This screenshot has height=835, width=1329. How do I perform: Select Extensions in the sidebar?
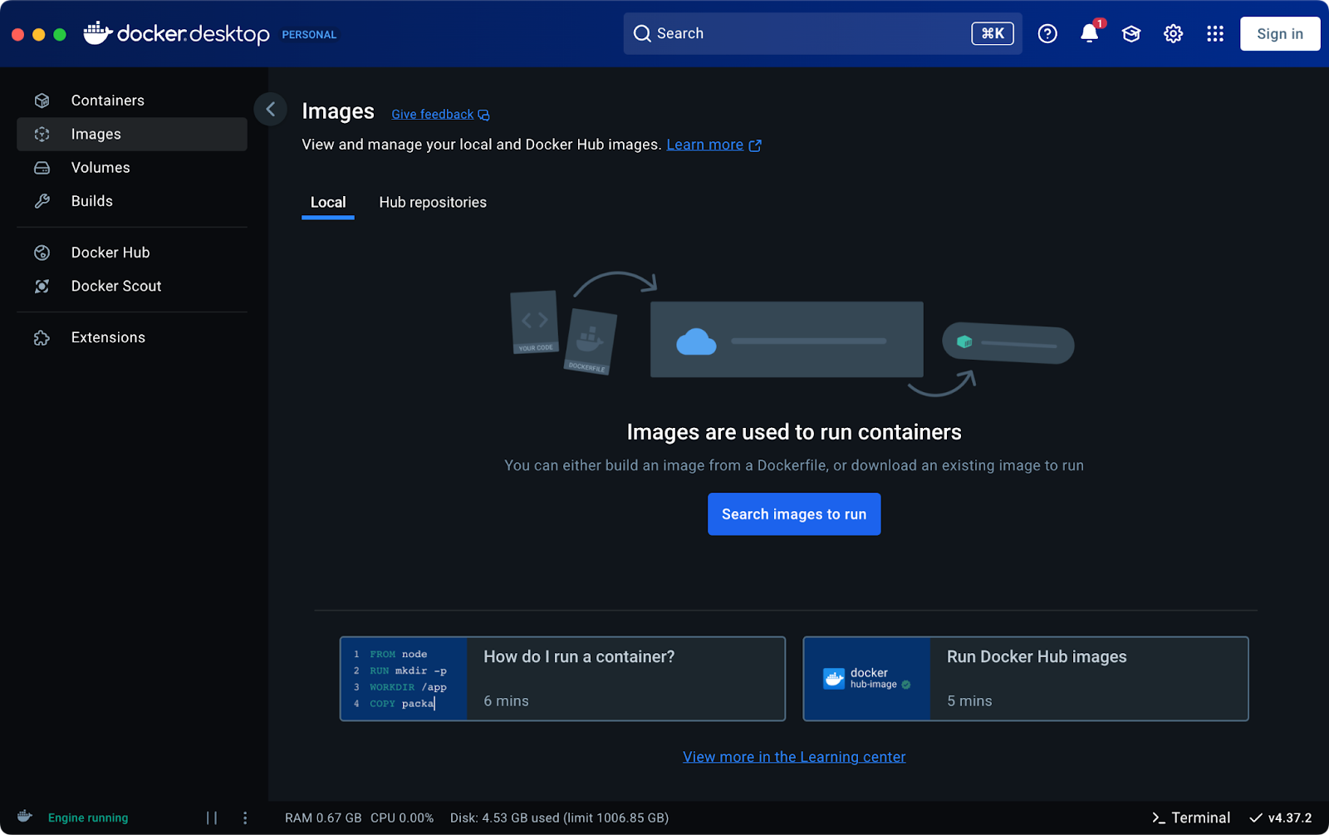point(132,337)
